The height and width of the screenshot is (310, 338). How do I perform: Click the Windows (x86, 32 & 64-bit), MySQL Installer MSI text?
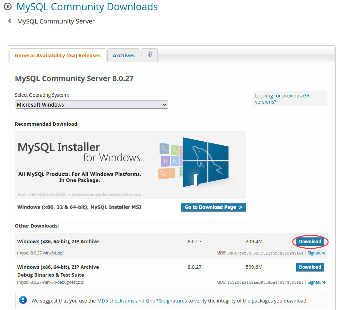point(79,207)
